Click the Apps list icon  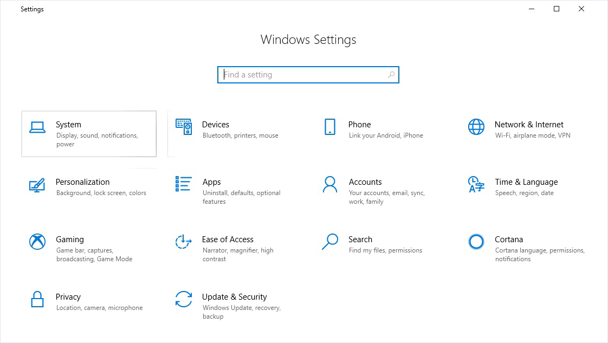[183, 184]
